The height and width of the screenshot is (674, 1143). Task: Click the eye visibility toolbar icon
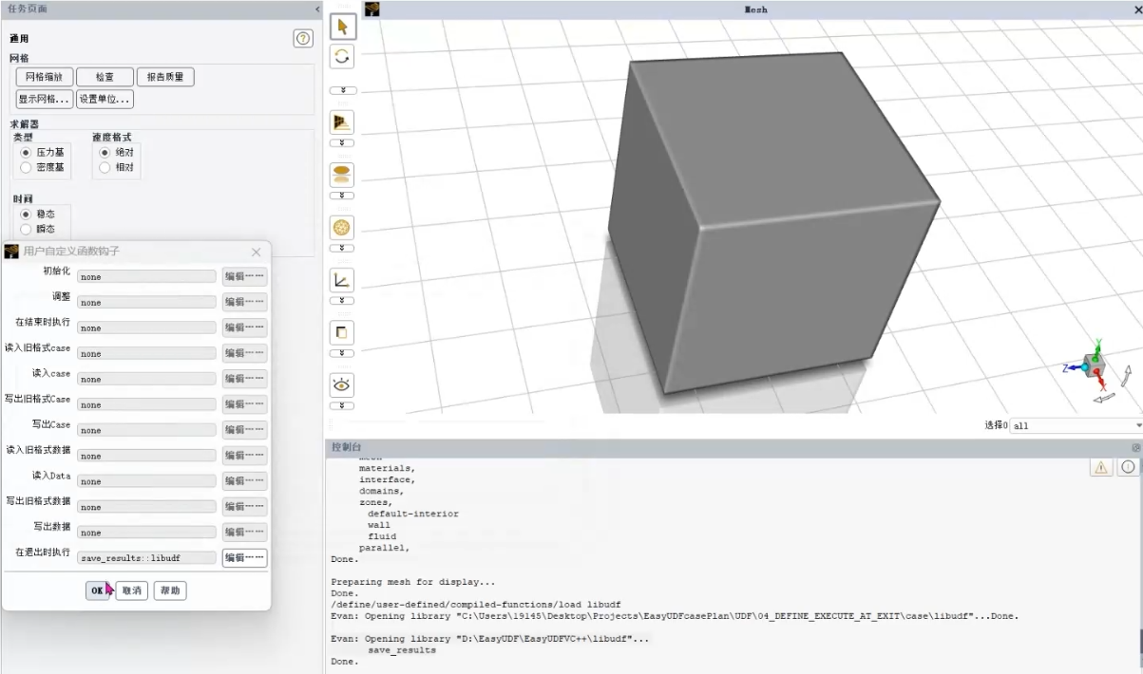coord(342,384)
